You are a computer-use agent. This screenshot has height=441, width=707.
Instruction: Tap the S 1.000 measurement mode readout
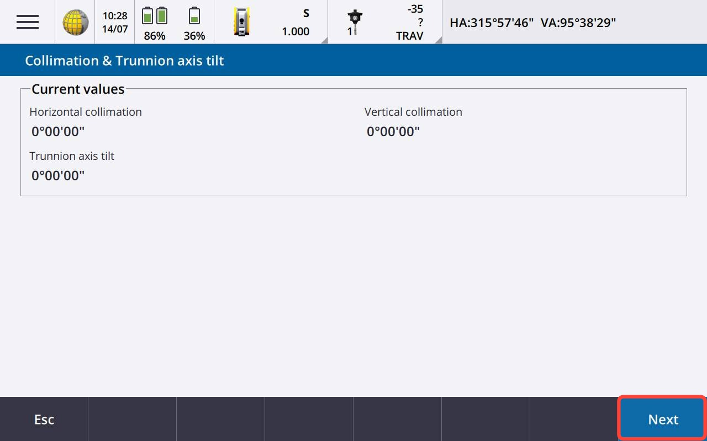click(296, 23)
